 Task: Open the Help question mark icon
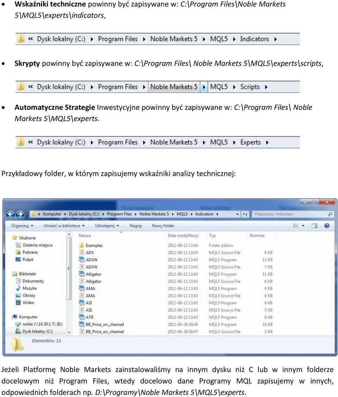tap(327, 225)
